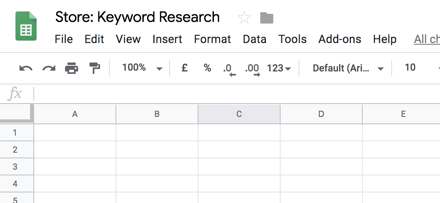Decrease decimal places button
The height and width of the screenshot is (203, 440).
pos(229,69)
